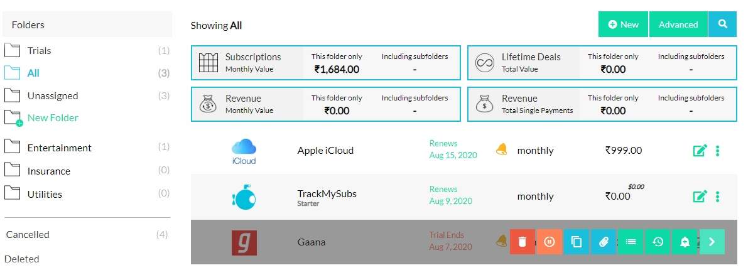753x275 pixels.
Task: Open attachments via the paperclip icon
Action: (604, 242)
